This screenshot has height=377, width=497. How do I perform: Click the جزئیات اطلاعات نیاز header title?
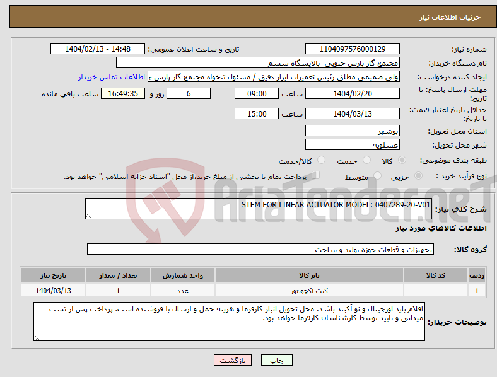(x=450, y=17)
